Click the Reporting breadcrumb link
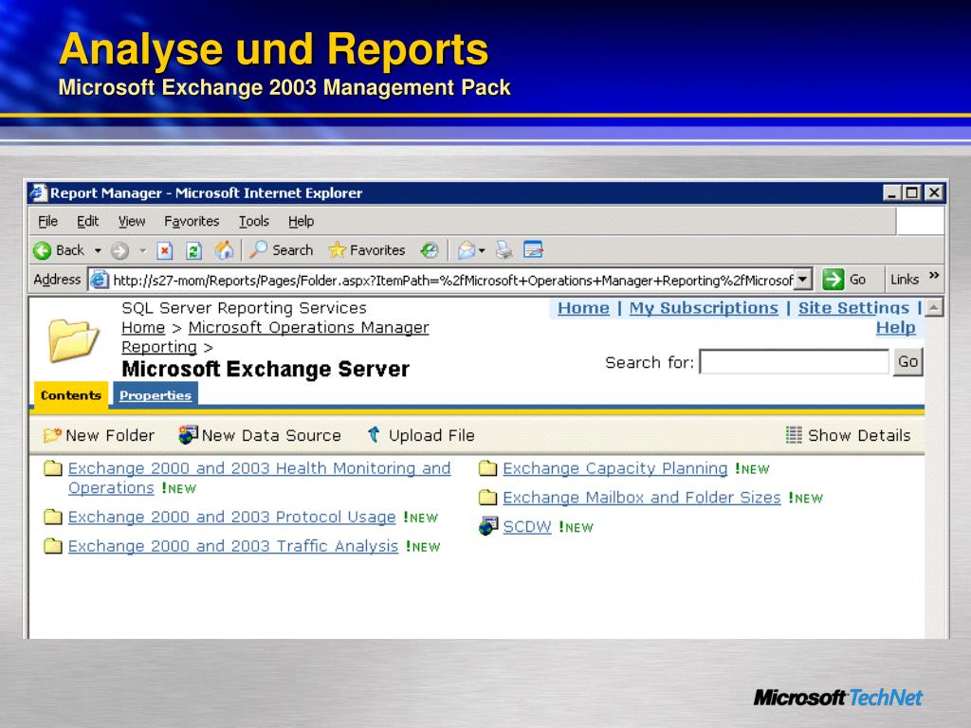Screen dimensions: 971x728 [x=159, y=347]
